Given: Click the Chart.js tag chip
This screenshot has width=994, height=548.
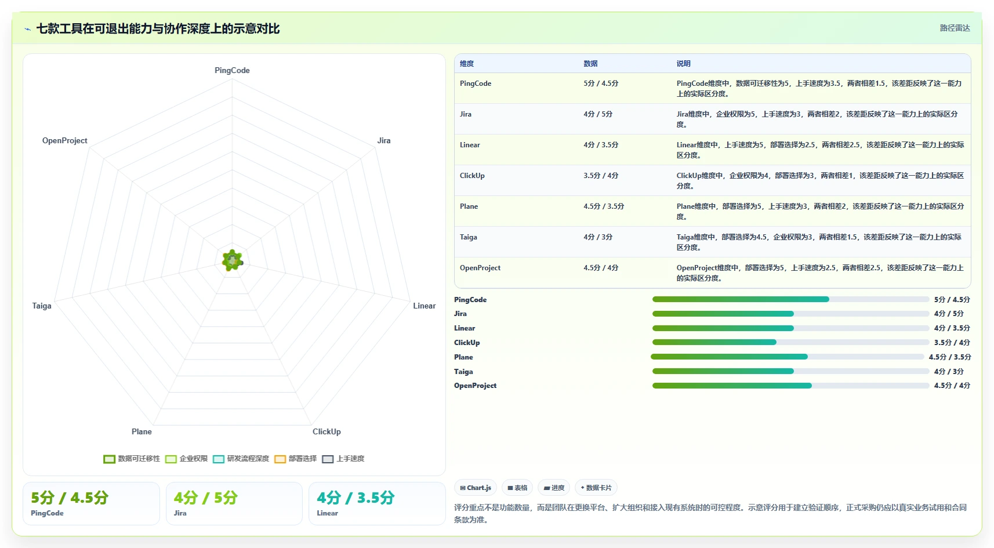Looking at the screenshot, I should click(476, 488).
